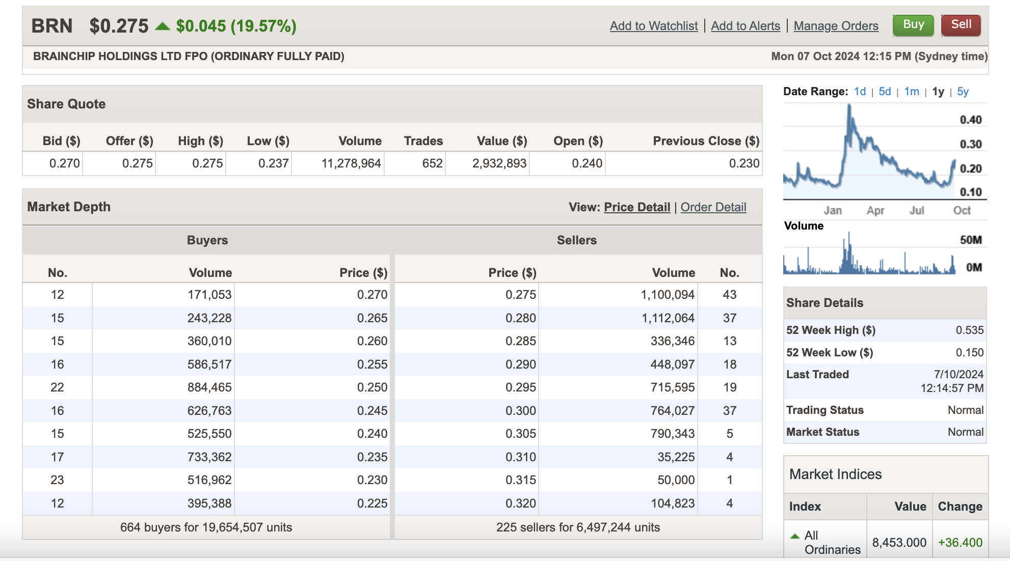Click the top seller price 0.275 row
This screenshot has width=1010, height=561.
pos(520,295)
